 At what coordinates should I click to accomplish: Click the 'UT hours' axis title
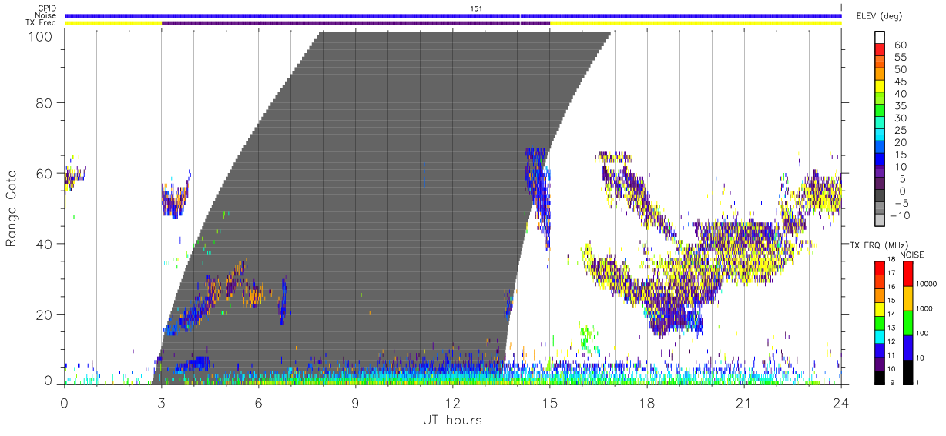click(451, 420)
